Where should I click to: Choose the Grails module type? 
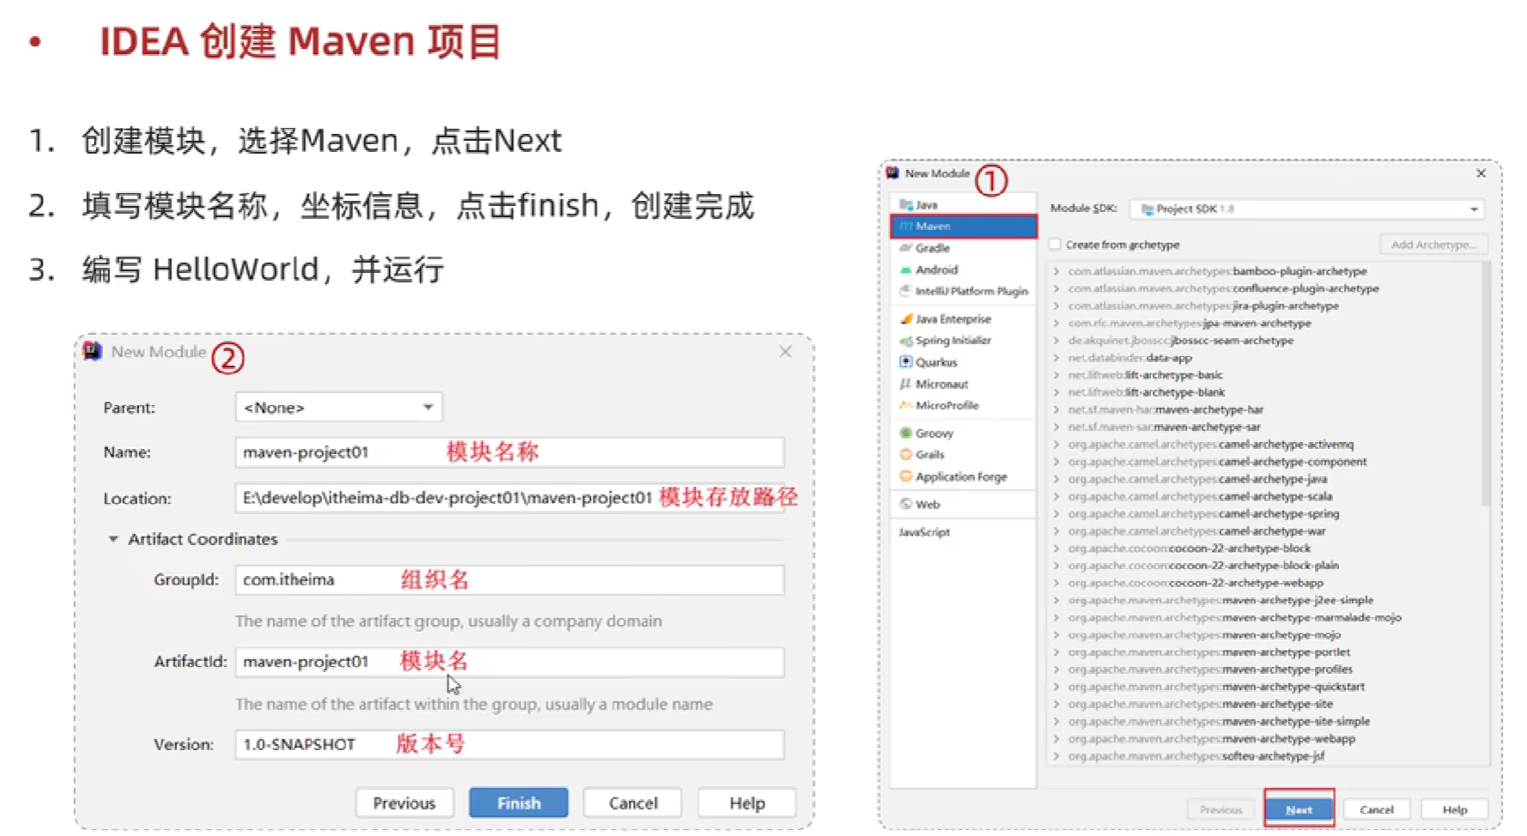963,455
